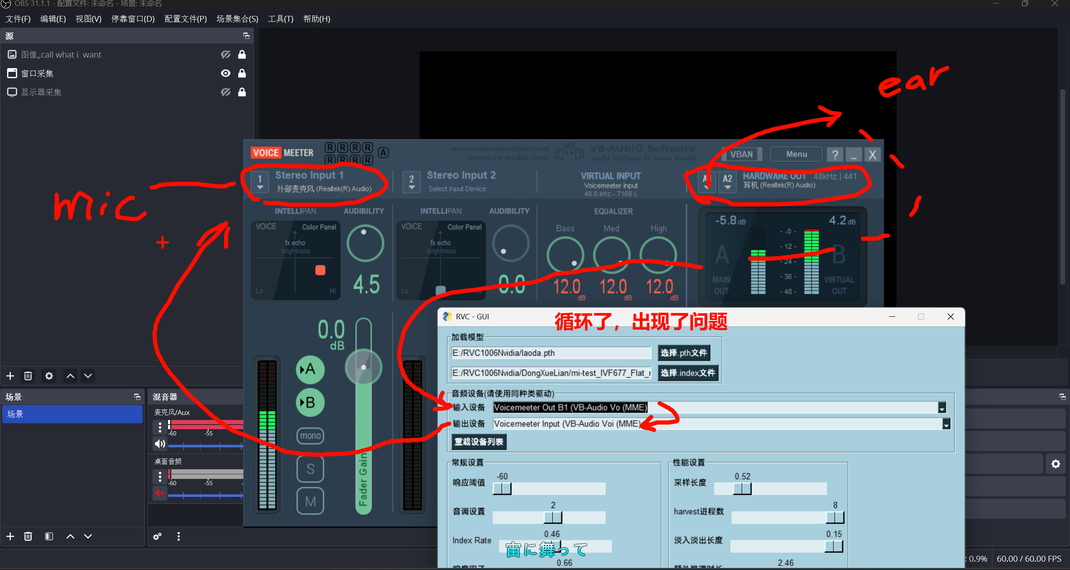Click the Voicemeeter VBAN button
Image resolution: width=1070 pixels, height=570 pixels.
(741, 154)
